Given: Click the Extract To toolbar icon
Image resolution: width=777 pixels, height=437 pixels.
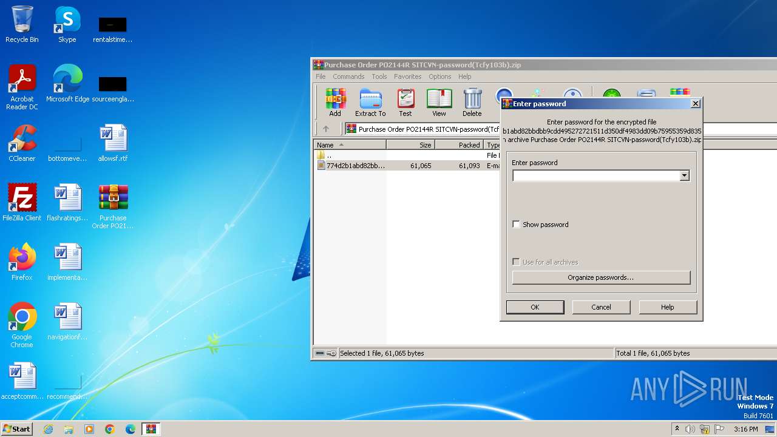Looking at the screenshot, I should coord(370,102).
